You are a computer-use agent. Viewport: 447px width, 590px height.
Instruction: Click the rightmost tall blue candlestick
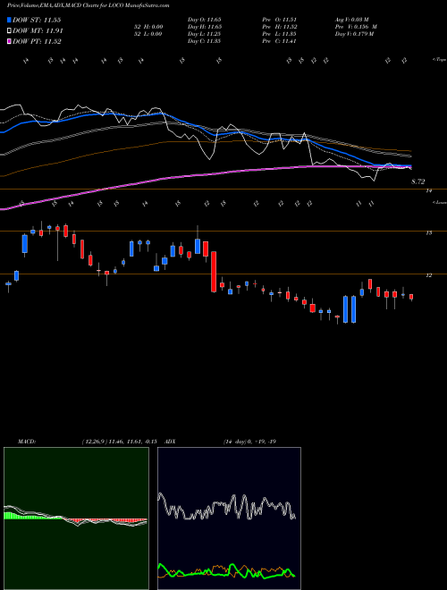point(353,309)
